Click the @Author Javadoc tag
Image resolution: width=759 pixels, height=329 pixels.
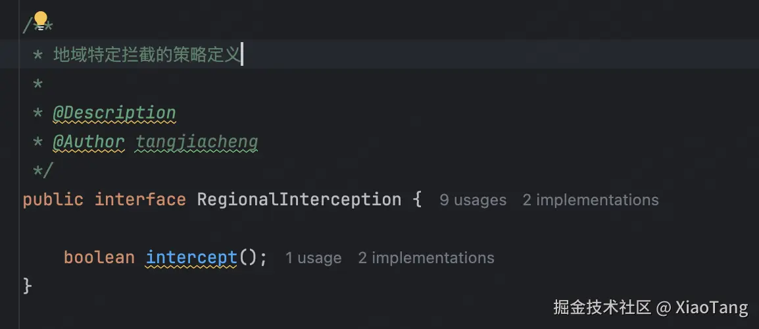[x=88, y=141]
